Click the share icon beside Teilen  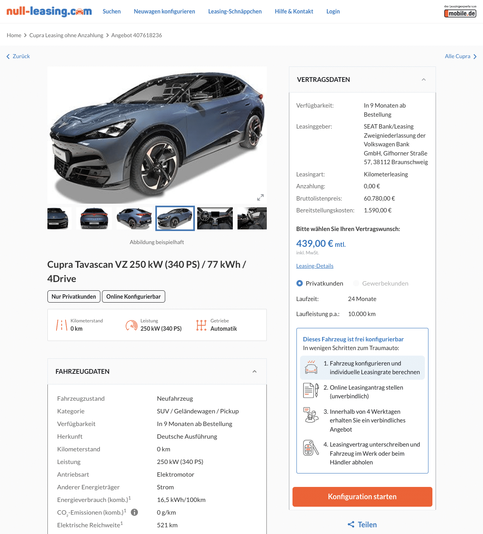351,525
